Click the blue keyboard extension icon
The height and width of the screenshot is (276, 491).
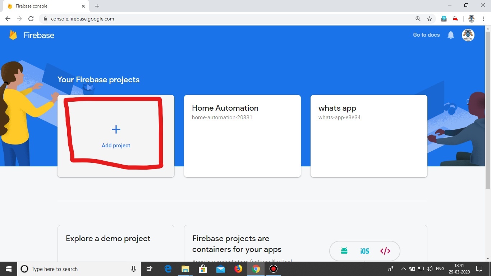click(444, 19)
